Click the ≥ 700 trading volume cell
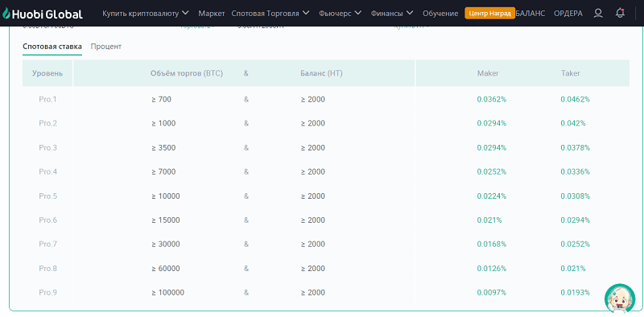Viewport: 644px width, 317px height. pos(162,100)
